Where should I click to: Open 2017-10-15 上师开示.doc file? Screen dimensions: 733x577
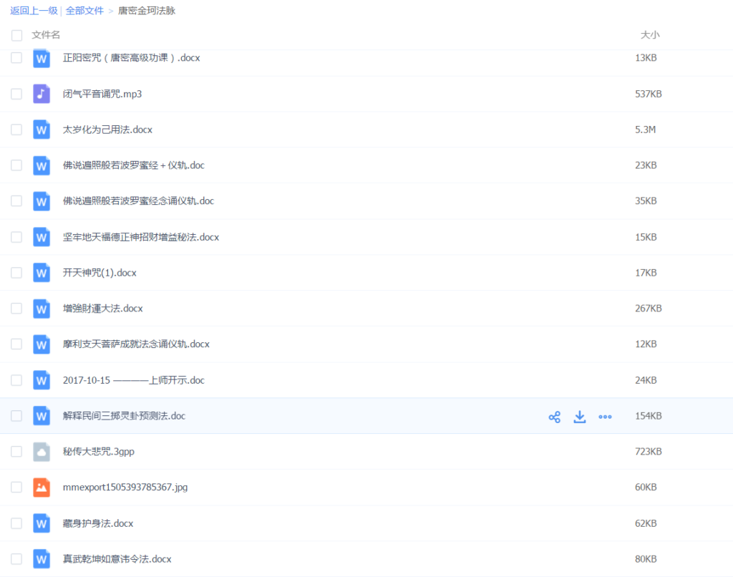click(x=134, y=380)
